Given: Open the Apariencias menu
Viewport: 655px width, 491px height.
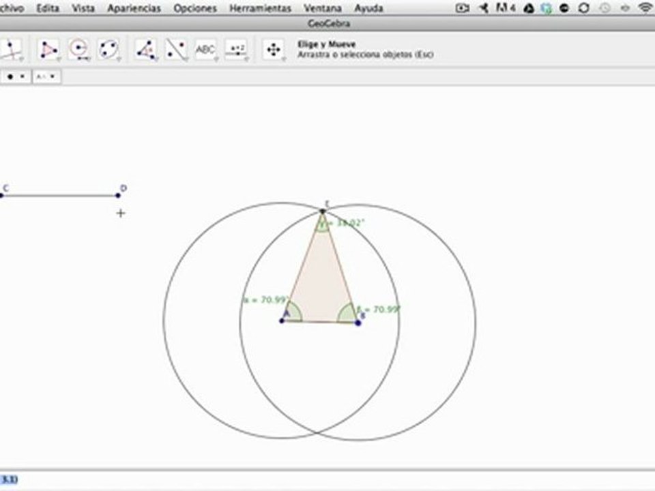Looking at the screenshot, I should point(134,8).
